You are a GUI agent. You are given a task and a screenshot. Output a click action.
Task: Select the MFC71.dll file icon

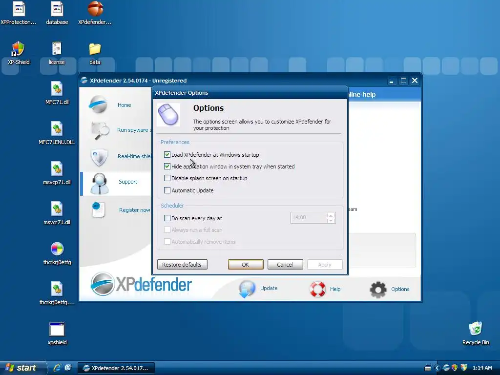57,89
